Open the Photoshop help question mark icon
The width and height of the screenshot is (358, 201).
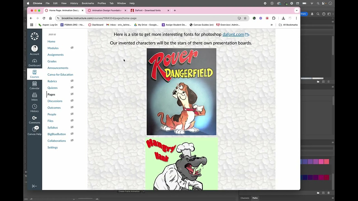point(324,14)
